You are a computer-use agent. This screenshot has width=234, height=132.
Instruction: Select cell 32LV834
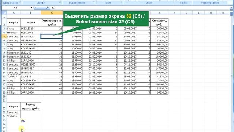coord(31,76)
